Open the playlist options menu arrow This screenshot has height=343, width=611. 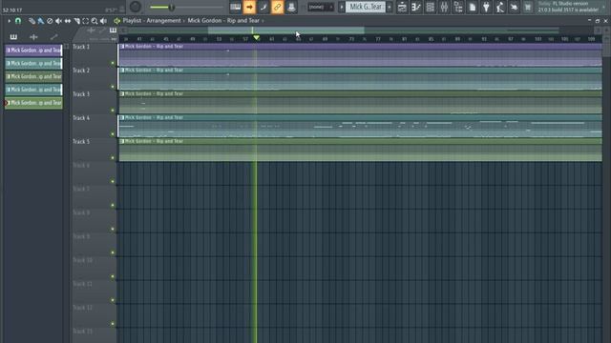click(x=9, y=21)
